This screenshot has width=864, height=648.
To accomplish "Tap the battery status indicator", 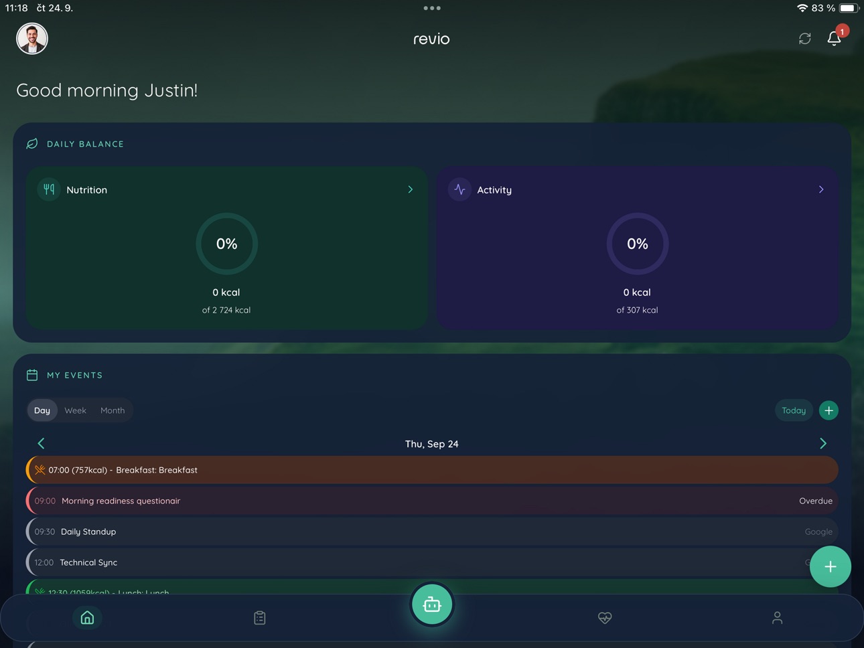I will tap(849, 8).
